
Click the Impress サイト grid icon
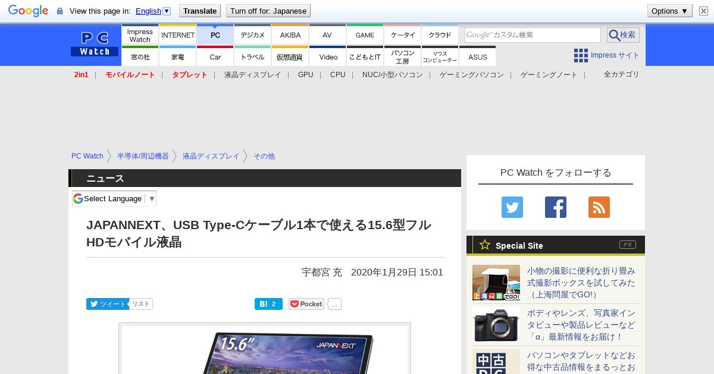pyautogui.click(x=581, y=55)
